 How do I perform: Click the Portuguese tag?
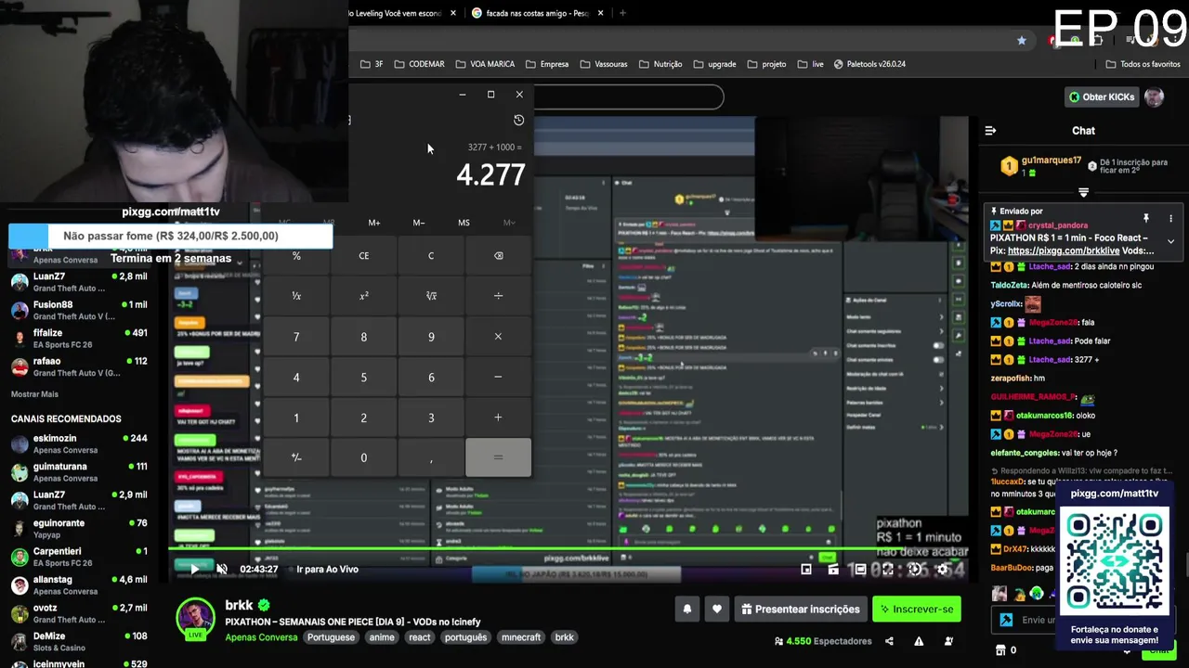[x=331, y=637]
